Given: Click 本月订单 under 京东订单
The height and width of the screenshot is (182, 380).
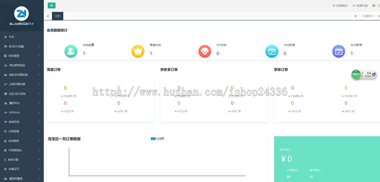Looking at the screenshot, I should 350,111.
